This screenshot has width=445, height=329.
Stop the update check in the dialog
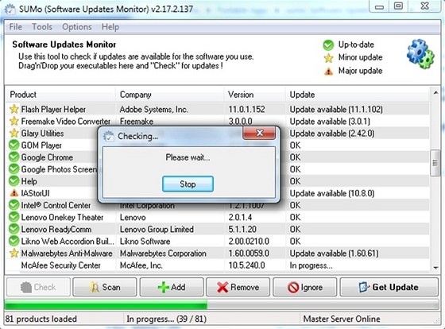tap(188, 184)
